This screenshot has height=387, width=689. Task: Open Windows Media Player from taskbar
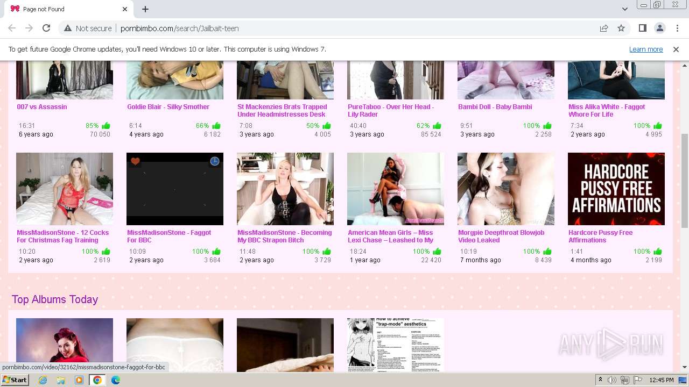tap(79, 380)
